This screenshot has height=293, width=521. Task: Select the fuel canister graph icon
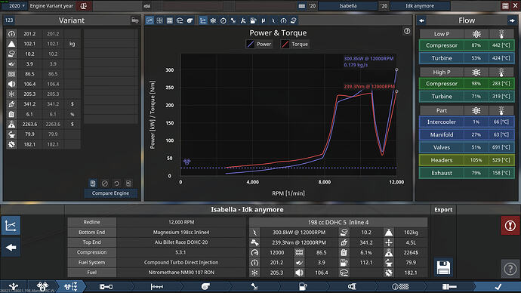click(x=253, y=20)
